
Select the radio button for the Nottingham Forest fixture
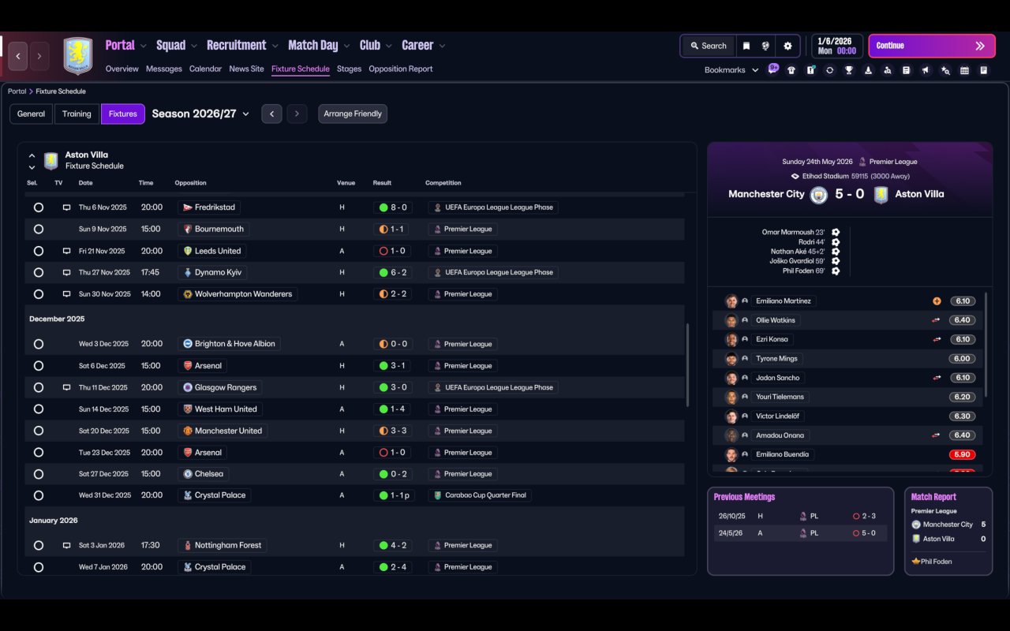pyautogui.click(x=39, y=545)
